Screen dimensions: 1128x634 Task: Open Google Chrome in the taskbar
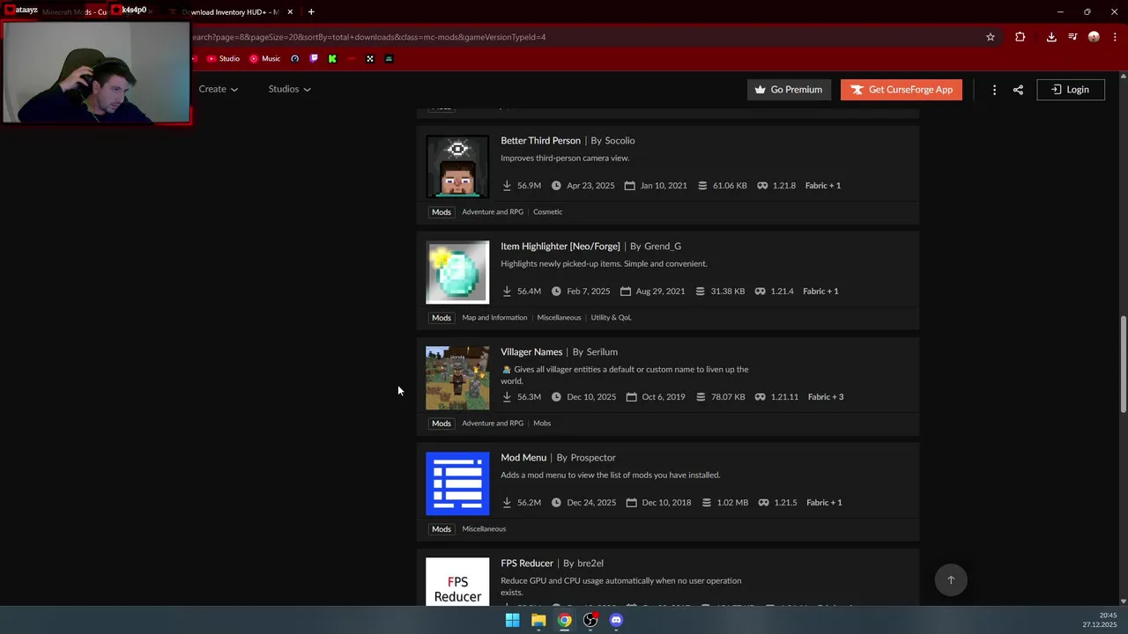pos(564,620)
